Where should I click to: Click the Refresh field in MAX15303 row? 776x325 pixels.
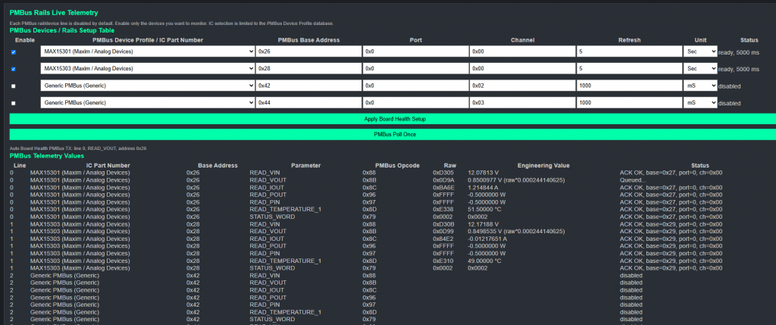630,69
